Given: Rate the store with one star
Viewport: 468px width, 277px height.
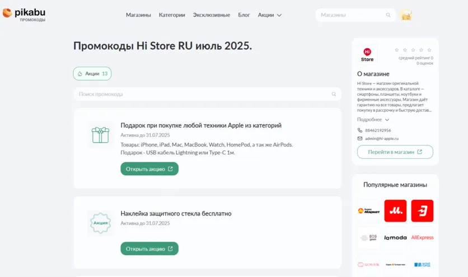Looking at the screenshot, I should tap(397, 50).
